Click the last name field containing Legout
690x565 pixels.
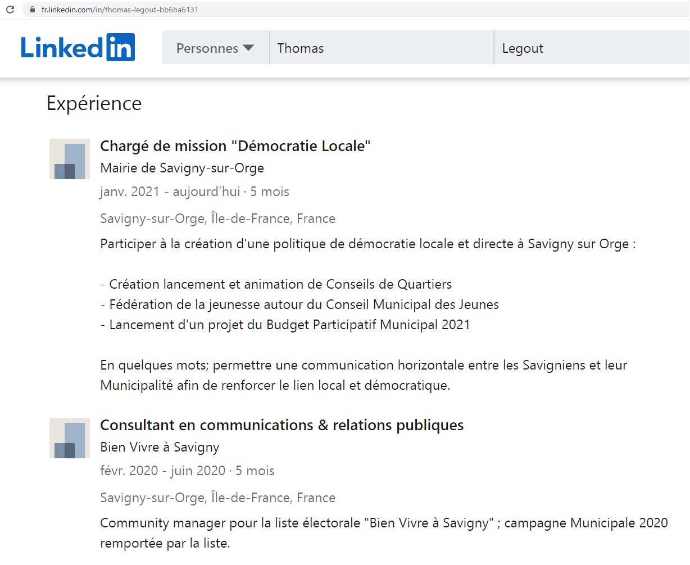pos(590,48)
